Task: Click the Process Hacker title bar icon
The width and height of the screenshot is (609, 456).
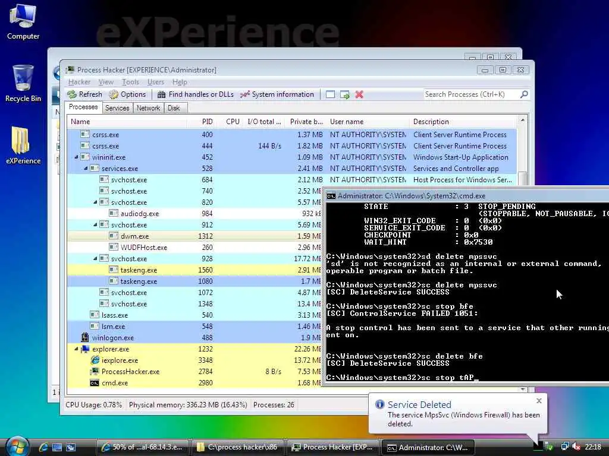Action: pos(70,70)
